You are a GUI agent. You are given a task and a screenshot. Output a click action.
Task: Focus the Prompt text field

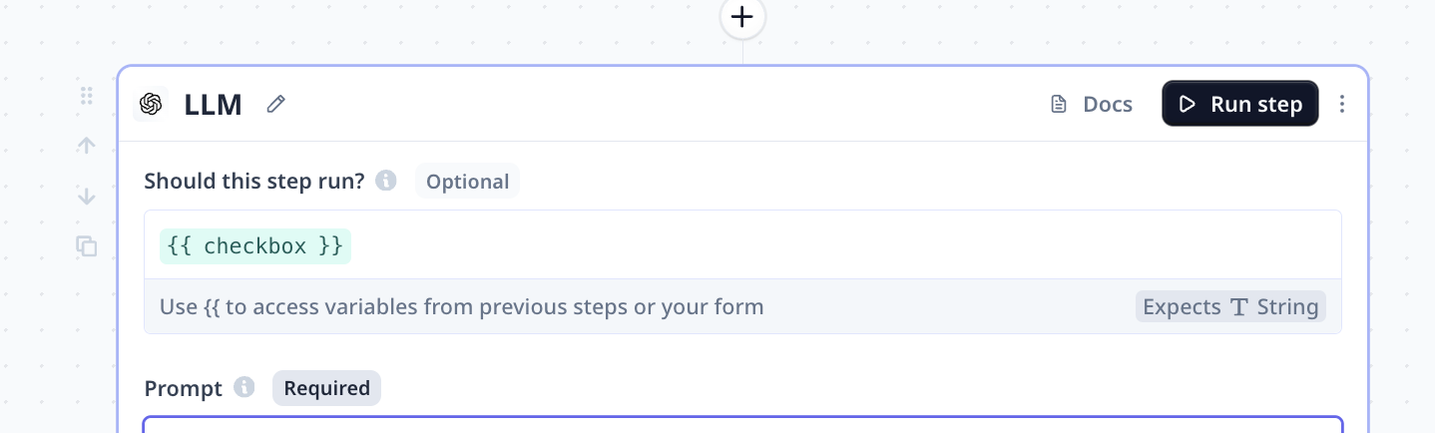(742, 425)
